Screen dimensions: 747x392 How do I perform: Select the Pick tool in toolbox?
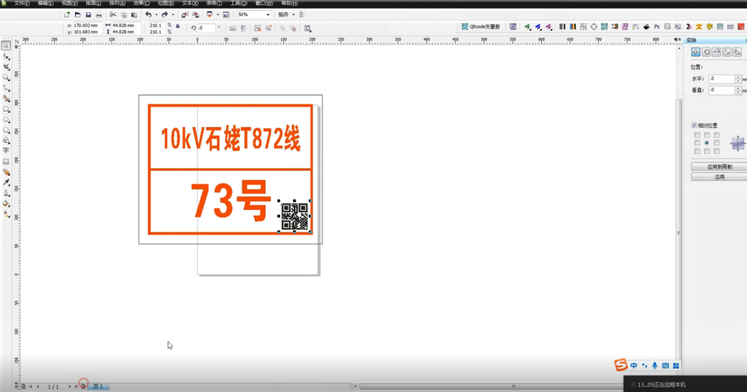tap(6, 45)
